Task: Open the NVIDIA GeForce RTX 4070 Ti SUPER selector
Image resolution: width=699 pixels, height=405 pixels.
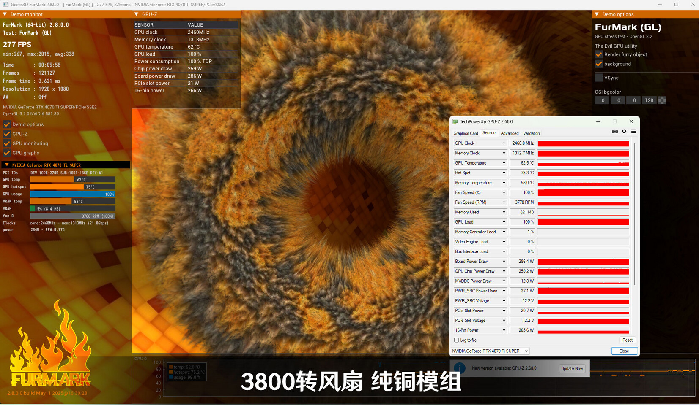Action: [490, 351]
